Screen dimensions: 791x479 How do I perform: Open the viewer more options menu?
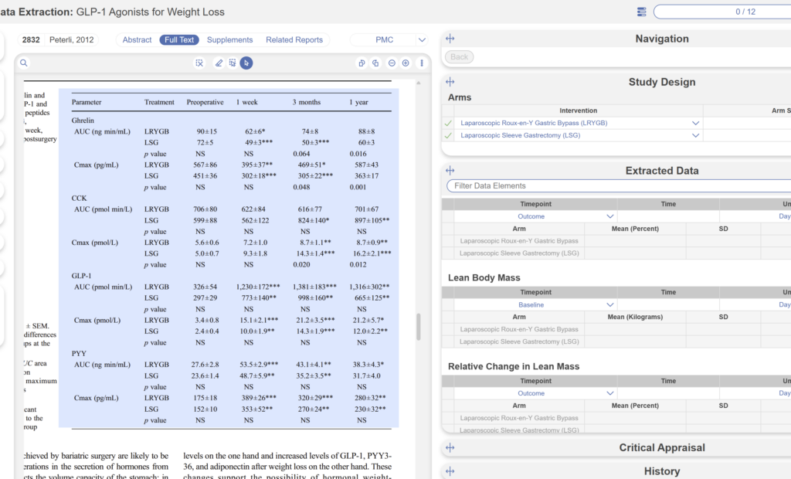(422, 63)
